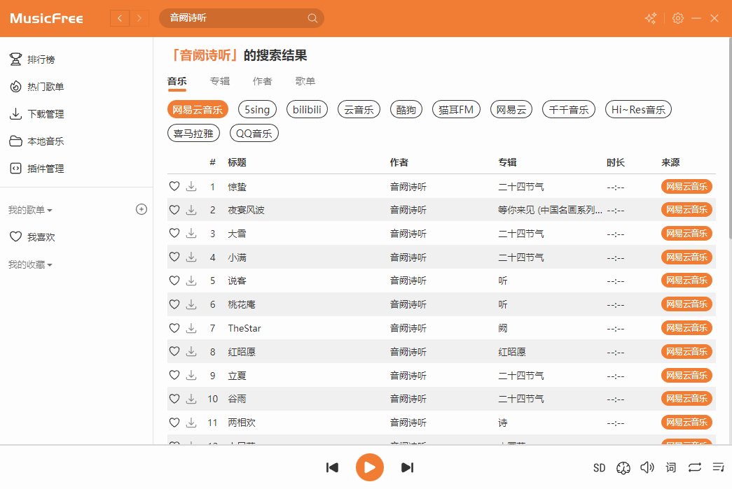Open the SD quality selector
Viewport: 732px width, 489px height.
(x=599, y=468)
